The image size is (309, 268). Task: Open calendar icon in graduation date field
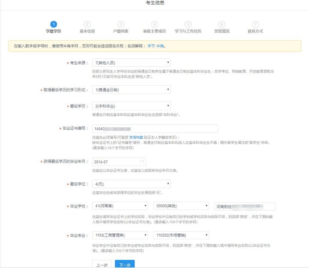(142, 162)
